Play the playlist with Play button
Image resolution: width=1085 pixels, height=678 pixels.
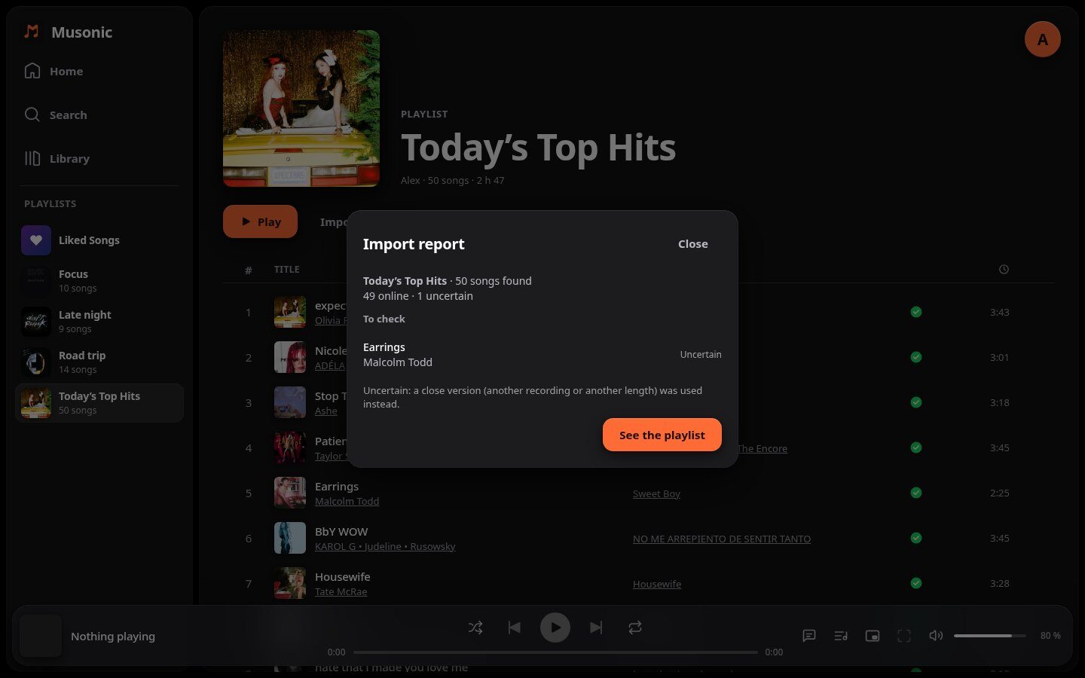[260, 221]
